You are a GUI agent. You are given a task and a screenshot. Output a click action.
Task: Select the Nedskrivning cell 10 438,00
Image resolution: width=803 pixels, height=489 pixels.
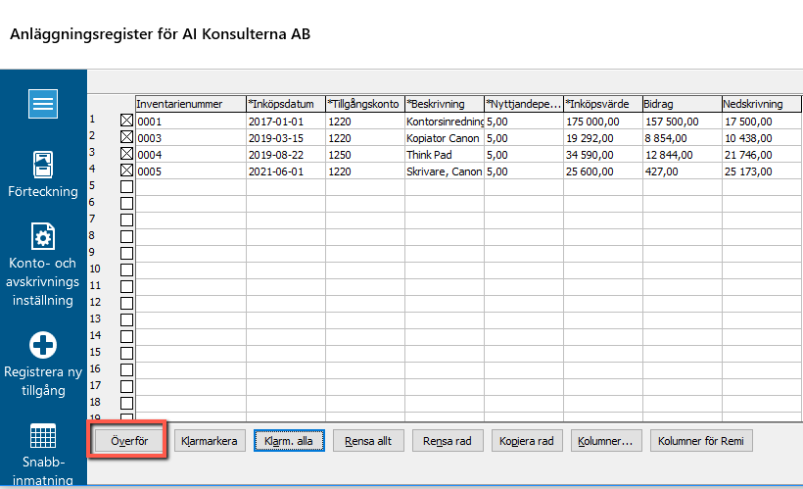[762, 138]
